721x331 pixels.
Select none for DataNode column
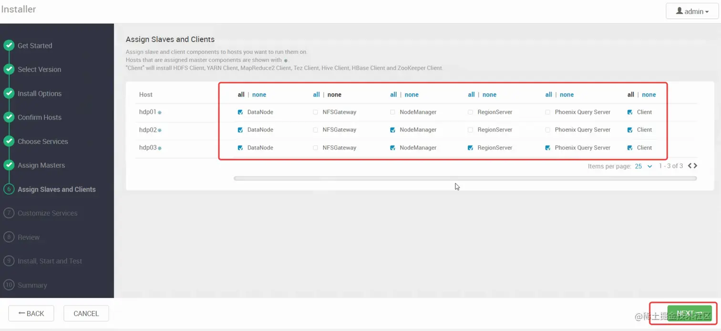[259, 95]
